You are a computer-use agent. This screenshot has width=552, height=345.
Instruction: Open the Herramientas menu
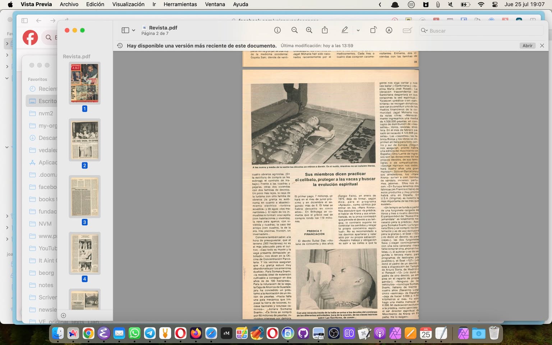tap(180, 4)
